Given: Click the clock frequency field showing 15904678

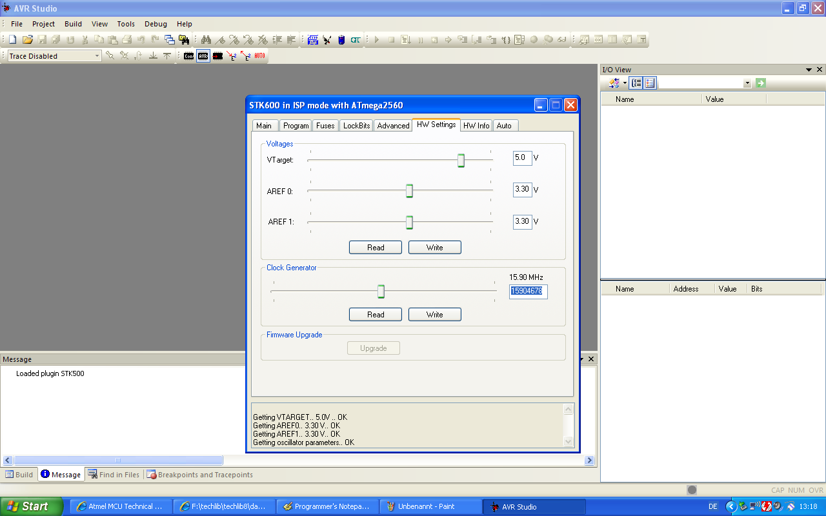Looking at the screenshot, I should (529, 292).
